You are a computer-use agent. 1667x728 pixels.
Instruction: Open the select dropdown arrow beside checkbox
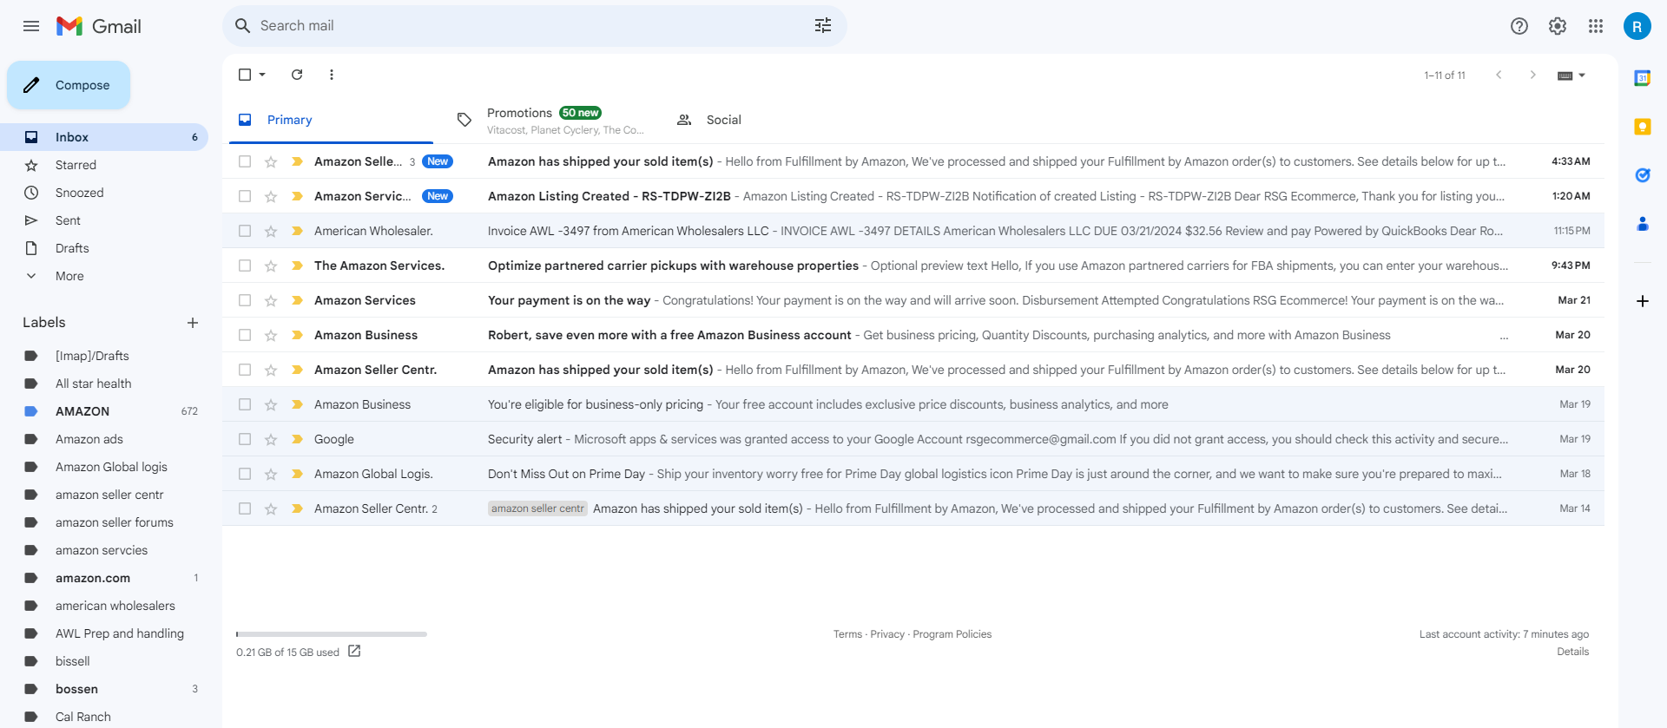coord(262,75)
